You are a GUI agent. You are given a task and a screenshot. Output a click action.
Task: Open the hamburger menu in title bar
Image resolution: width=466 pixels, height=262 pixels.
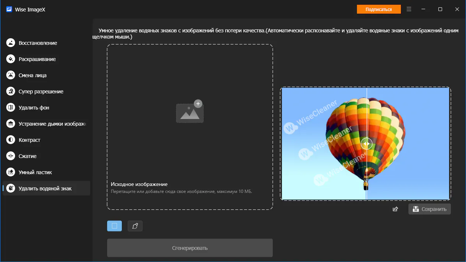409,9
